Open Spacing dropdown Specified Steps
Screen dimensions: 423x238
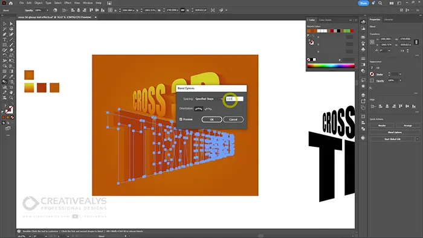pyautogui.click(x=208, y=99)
